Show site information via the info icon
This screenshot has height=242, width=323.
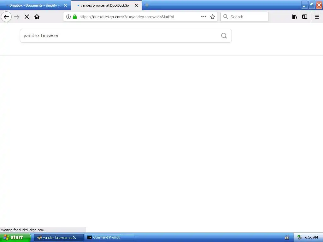(x=68, y=17)
